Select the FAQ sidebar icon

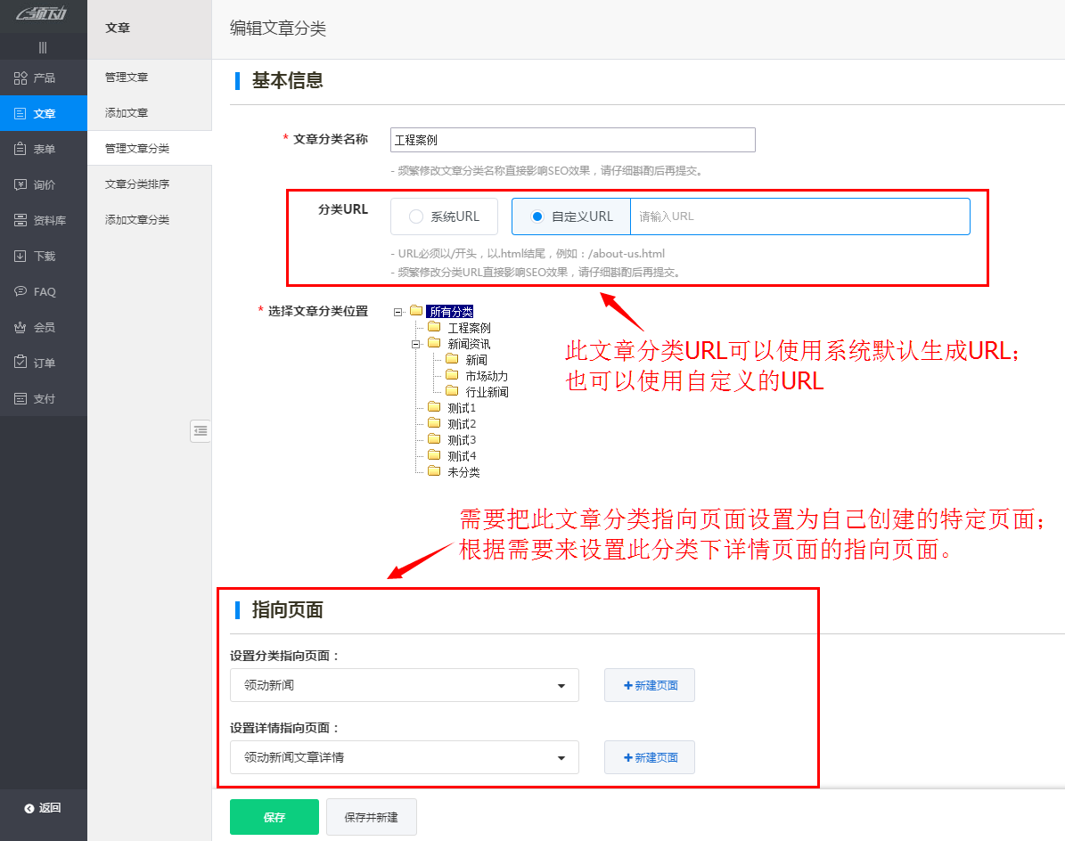tap(43, 291)
